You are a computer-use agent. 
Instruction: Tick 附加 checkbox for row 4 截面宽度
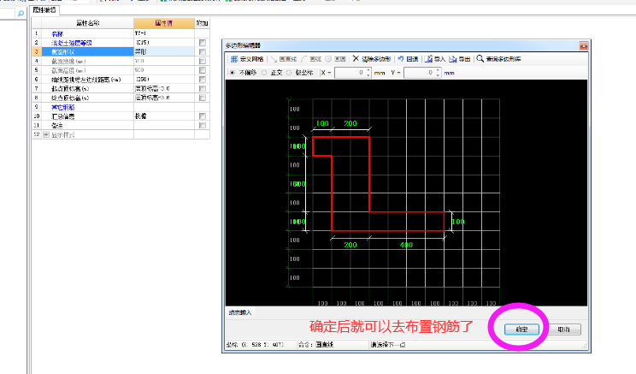203,61
